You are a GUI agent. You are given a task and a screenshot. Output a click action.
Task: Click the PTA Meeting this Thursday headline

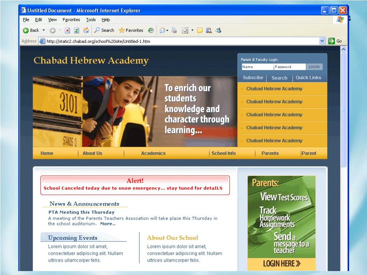coord(81,212)
